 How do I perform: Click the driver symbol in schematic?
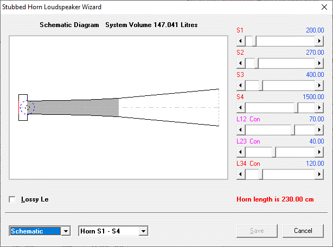coord(27,107)
